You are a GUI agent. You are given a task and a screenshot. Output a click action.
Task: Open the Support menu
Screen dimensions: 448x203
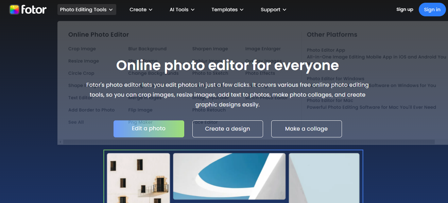tap(273, 10)
